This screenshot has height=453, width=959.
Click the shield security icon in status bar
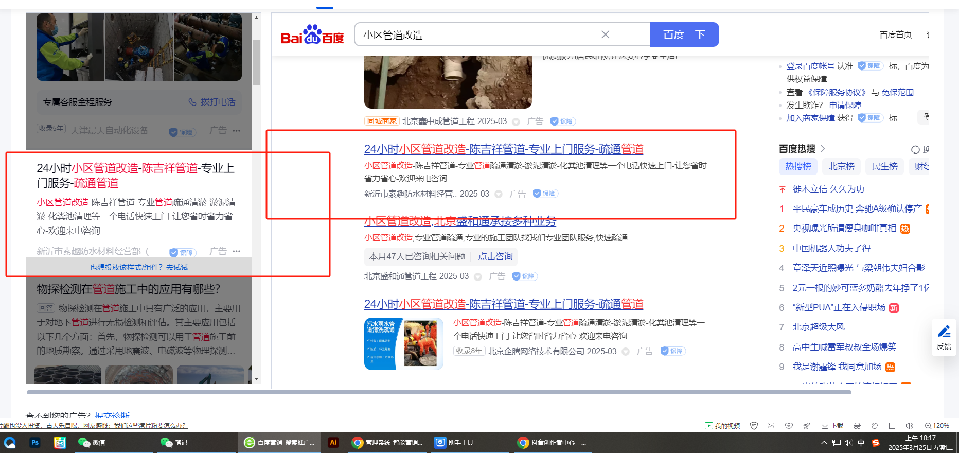click(754, 426)
